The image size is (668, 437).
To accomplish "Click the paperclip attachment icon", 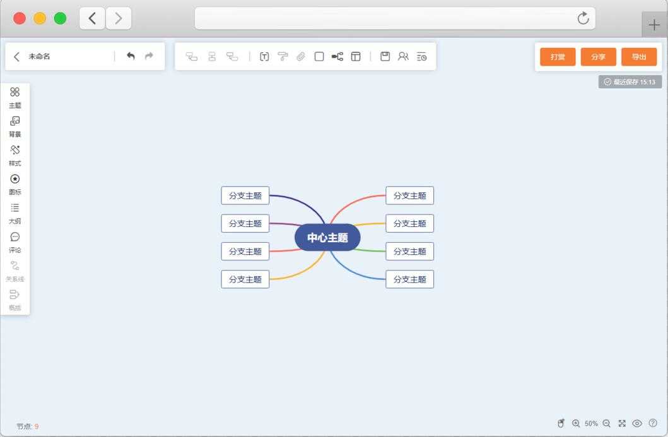I will pyautogui.click(x=301, y=57).
